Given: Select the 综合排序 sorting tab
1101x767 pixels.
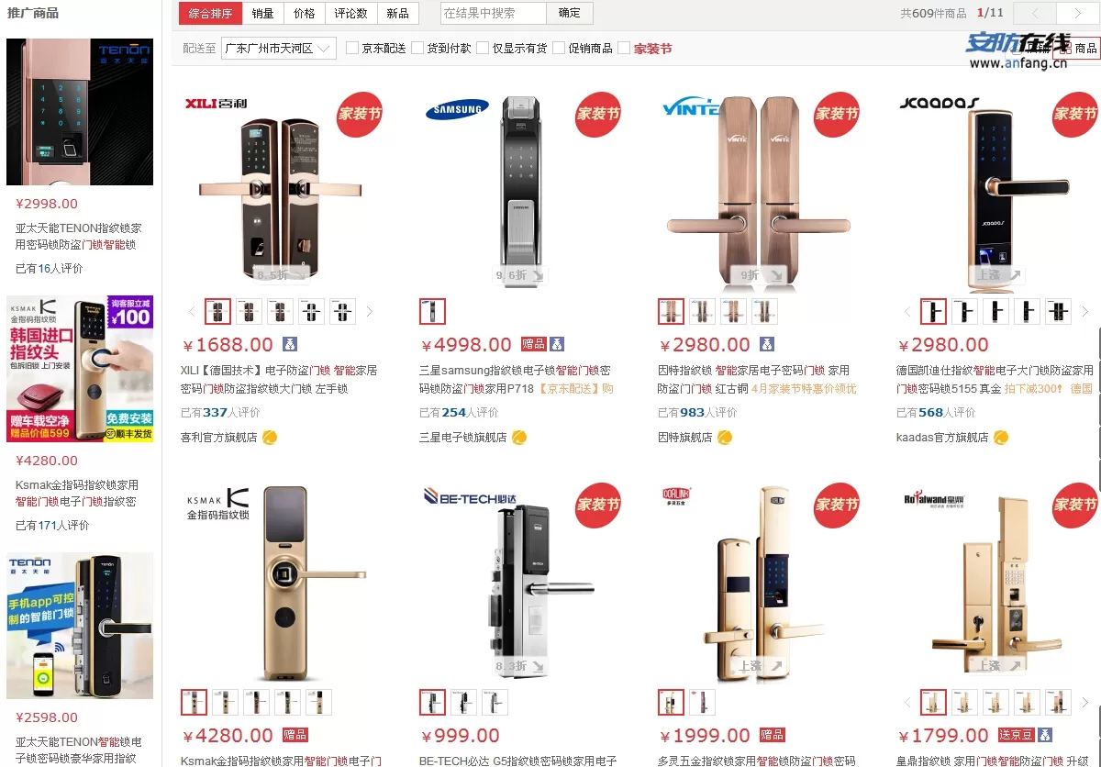Looking at the screenshot, I should [211, 13].
